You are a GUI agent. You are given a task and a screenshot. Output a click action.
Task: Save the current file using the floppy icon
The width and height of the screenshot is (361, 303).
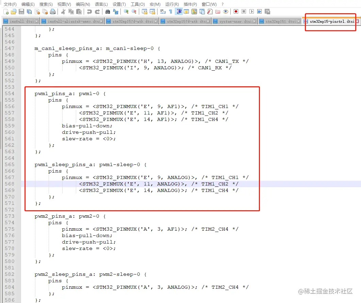pyautogui.click(x=21, y=12)
